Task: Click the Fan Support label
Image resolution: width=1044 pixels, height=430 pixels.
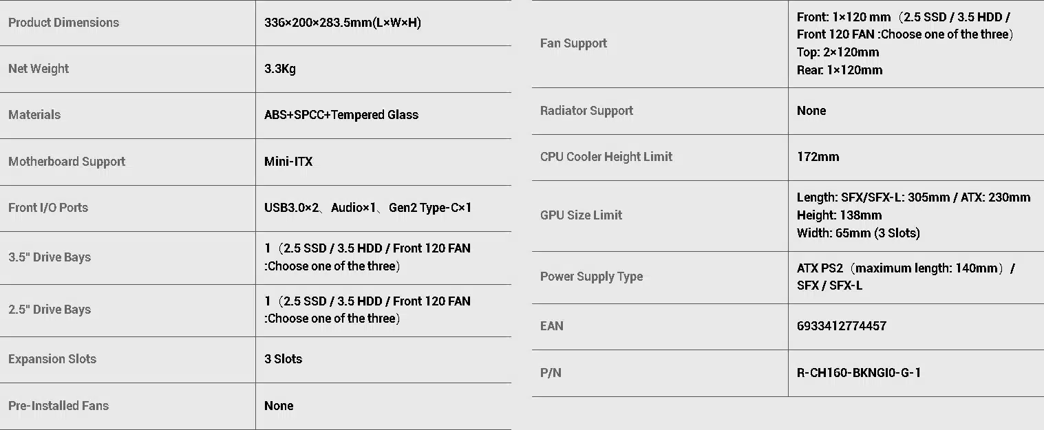Action: (x=574, y=43)
